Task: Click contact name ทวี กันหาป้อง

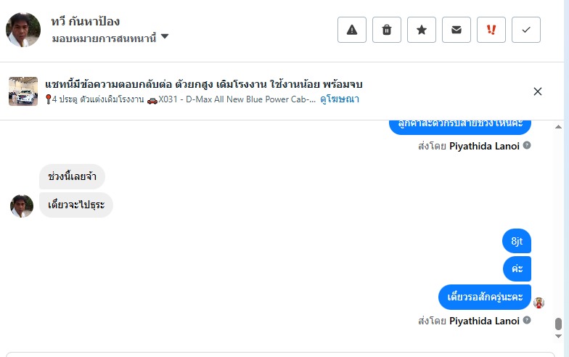Action: pos(86,22)
